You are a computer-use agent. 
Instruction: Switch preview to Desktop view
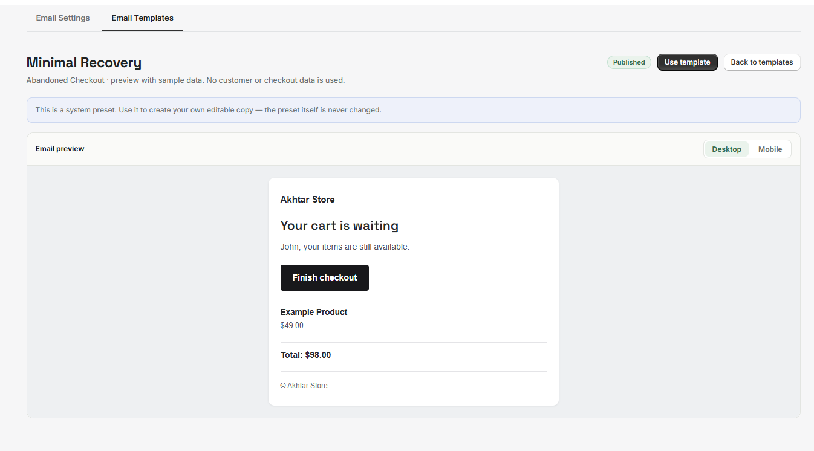(726, 149)
